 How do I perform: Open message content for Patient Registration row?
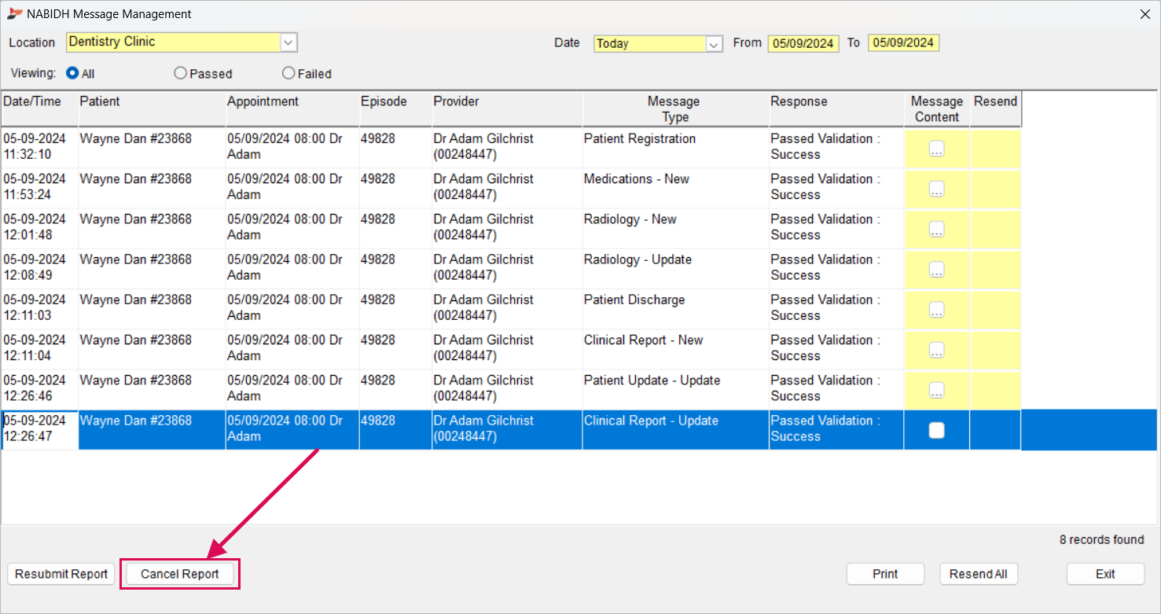[x=936, y=149]
